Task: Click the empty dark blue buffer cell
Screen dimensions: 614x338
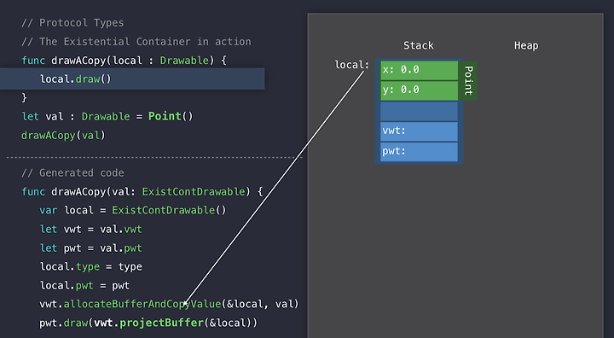Action: coord(419,111)
